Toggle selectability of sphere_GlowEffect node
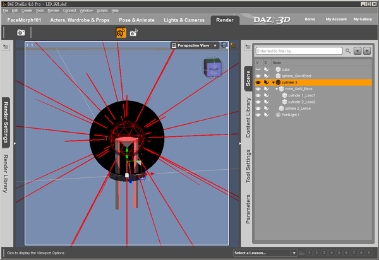The image size is (379, 260). pos(267,76)
